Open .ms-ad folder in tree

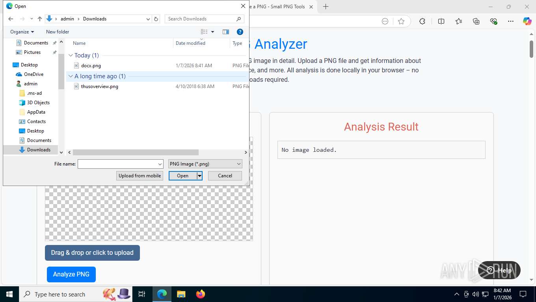[x=34, y=93]
